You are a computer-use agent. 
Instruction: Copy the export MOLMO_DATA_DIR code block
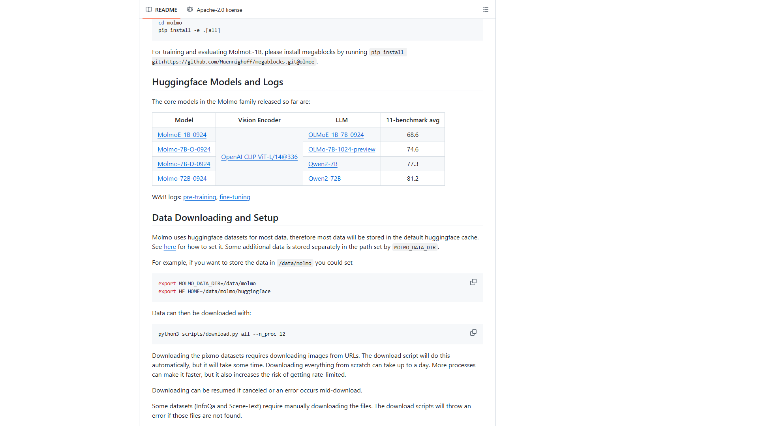click(473, 282)
